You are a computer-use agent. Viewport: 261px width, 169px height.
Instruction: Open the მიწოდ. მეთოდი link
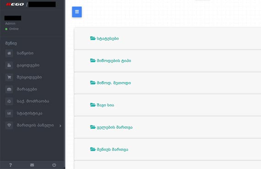114,83
